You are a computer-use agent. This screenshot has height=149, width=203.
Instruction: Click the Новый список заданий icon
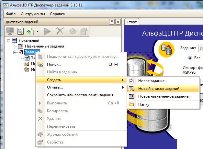click(131, 89)
